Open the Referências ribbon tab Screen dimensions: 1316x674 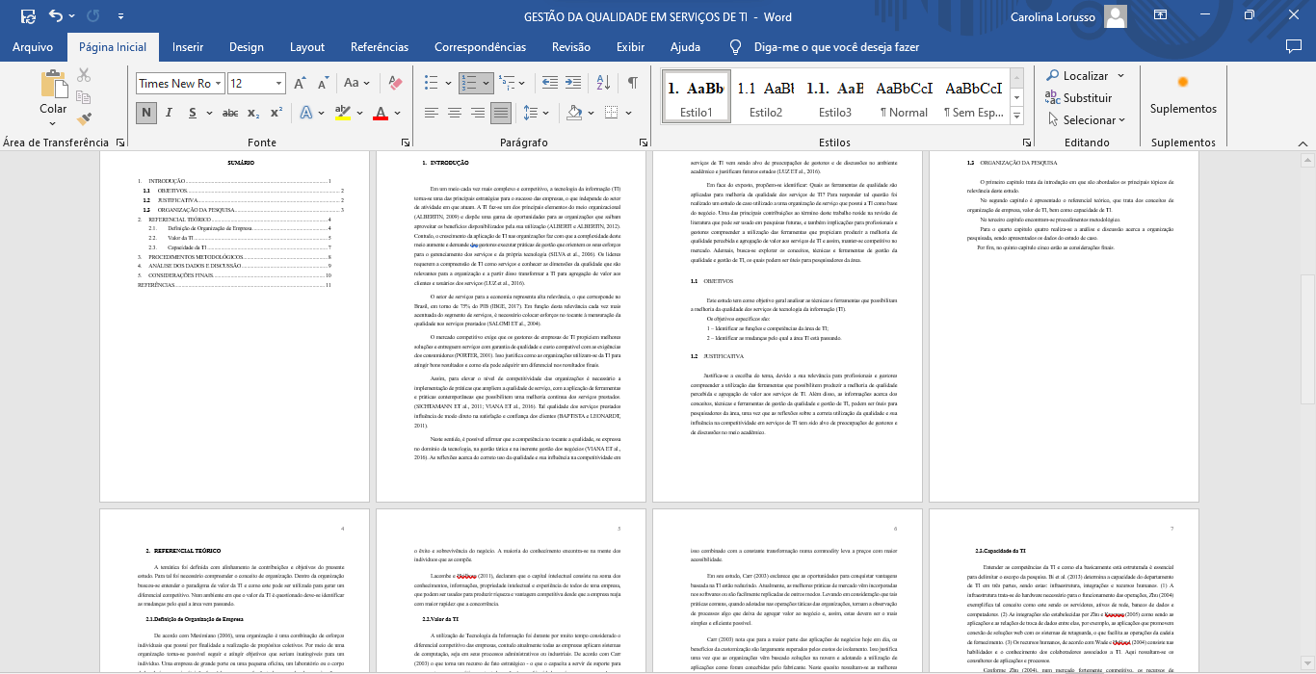pyautogui.click(x=380, y=46)
